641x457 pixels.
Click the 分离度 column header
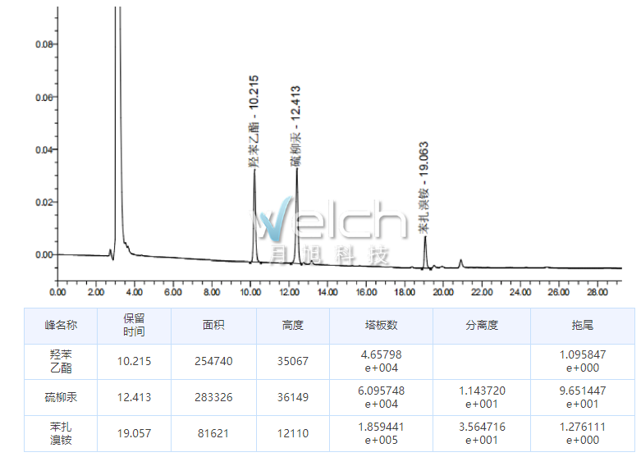tap(481, 325)
